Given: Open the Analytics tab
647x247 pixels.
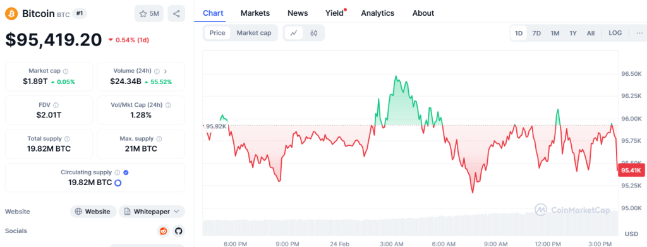Looking at the screenshot, I should pos(378,13).
